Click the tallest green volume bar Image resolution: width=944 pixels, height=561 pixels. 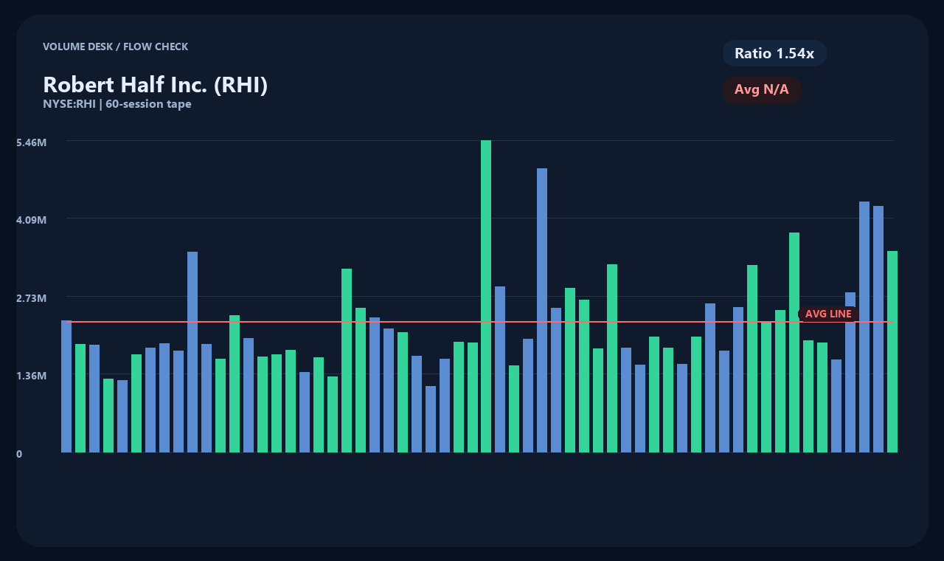point(486,296)
